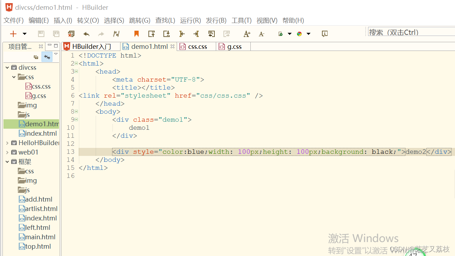Click the back-navigation document icon
Screen dimensions: 455x256
(211, 34)
